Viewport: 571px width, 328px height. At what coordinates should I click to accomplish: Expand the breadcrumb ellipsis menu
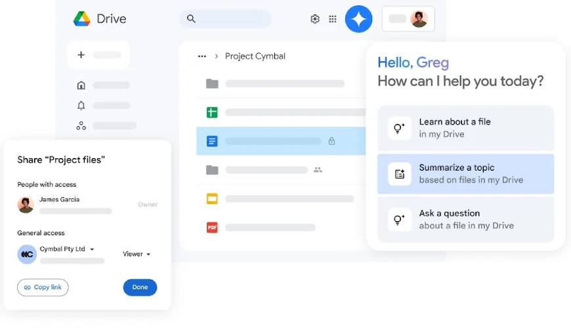point(201,56)
